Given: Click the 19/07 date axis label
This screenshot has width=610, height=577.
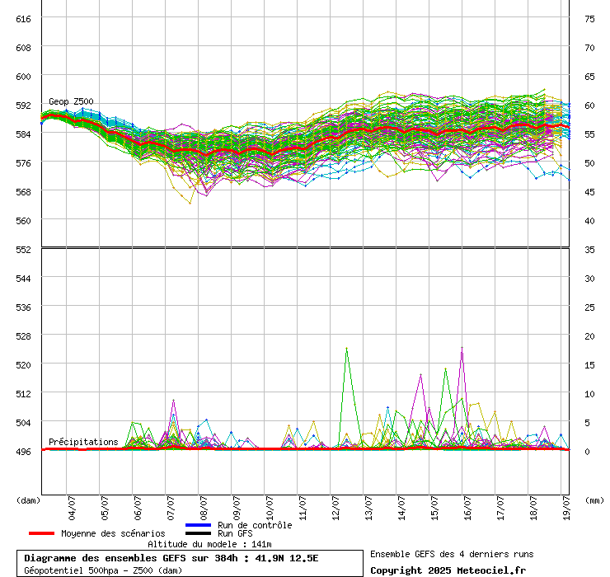Looking at the screenshot, I should (566, 508).
